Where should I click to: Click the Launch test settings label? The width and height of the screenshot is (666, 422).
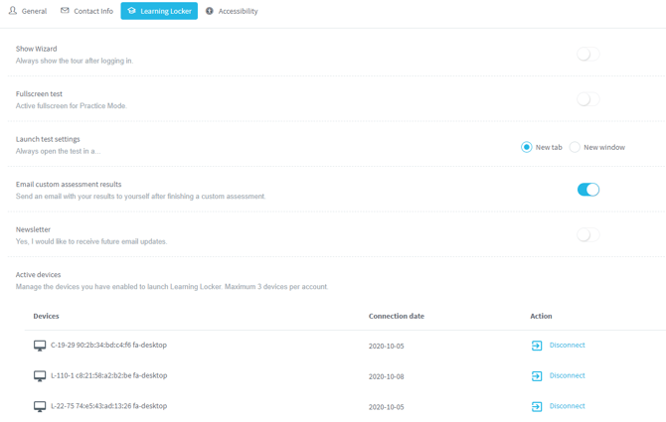[48, 139]
